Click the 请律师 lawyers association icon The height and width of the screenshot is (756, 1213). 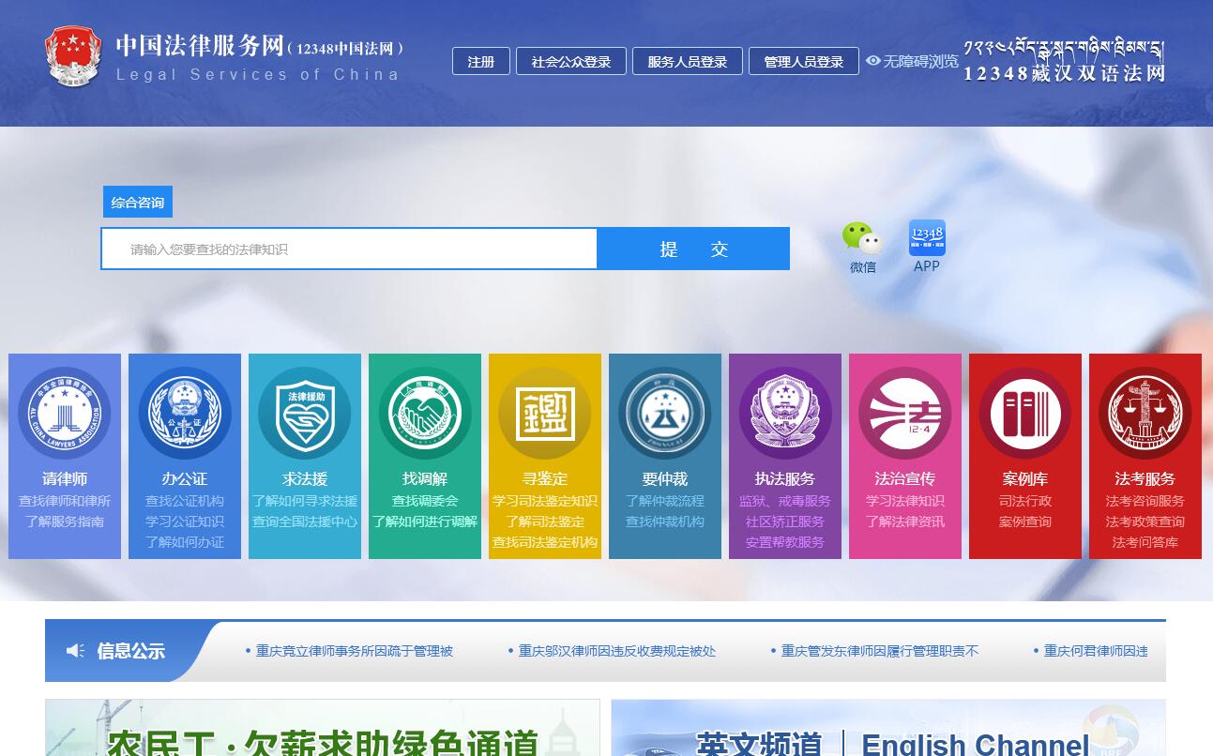click(65, 414)
